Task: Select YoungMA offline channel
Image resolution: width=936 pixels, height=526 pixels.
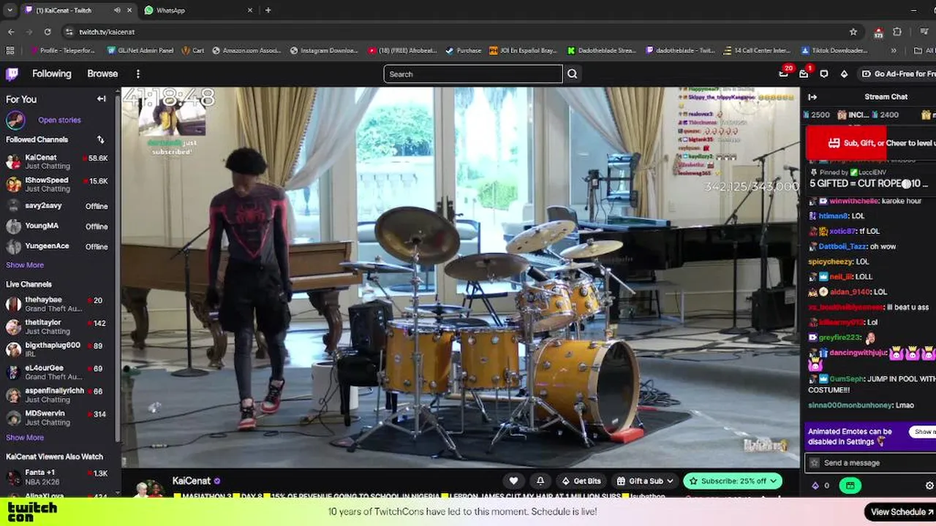Action: click(x=57, y=226)
